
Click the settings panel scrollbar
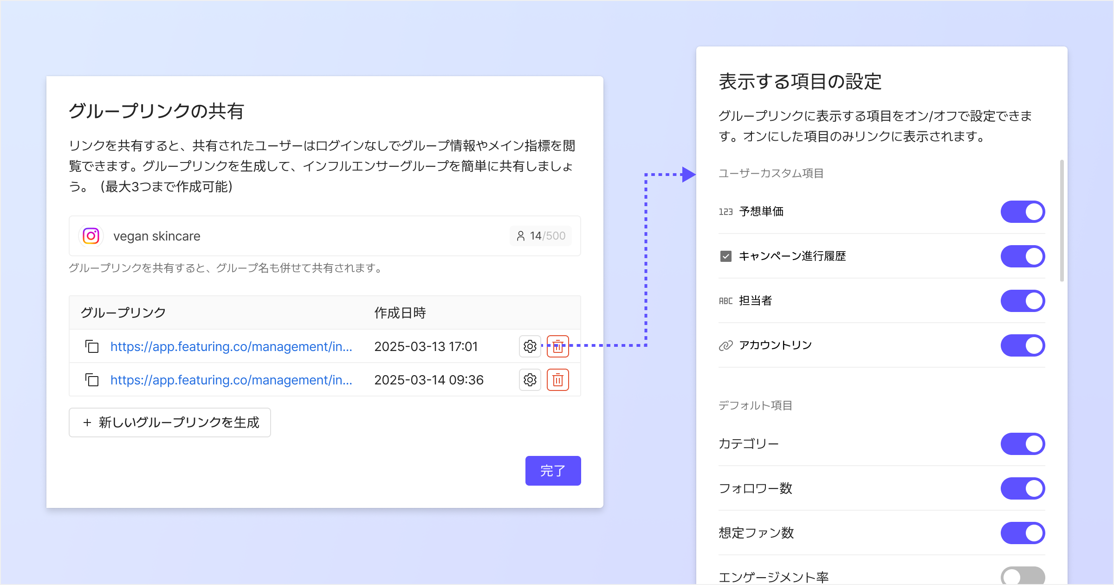(x=1062, y=221)
